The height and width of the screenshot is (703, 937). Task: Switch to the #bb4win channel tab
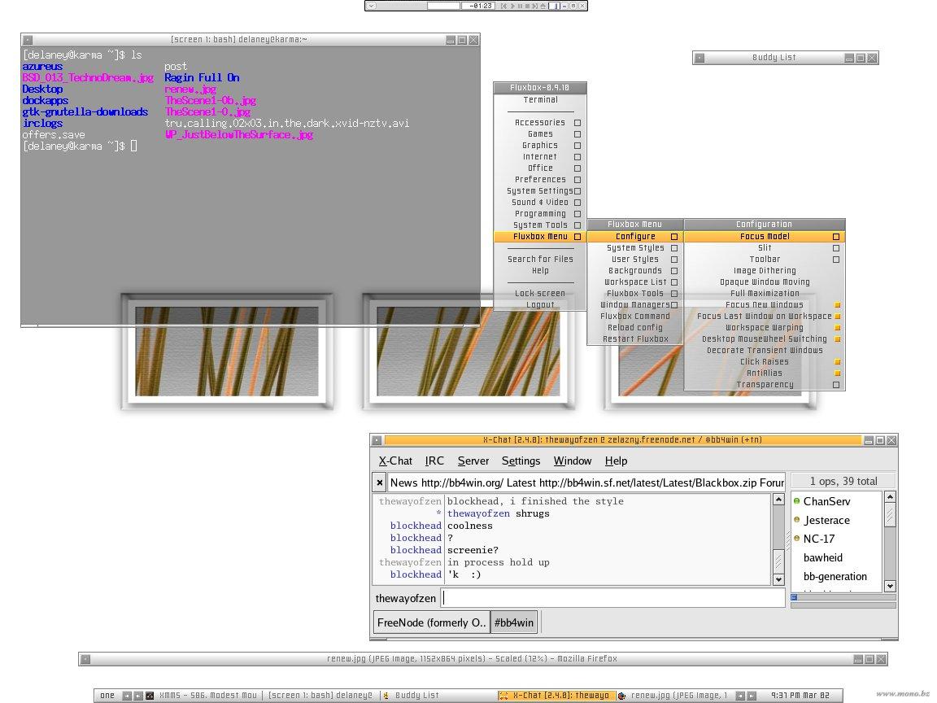coord(514,622)
